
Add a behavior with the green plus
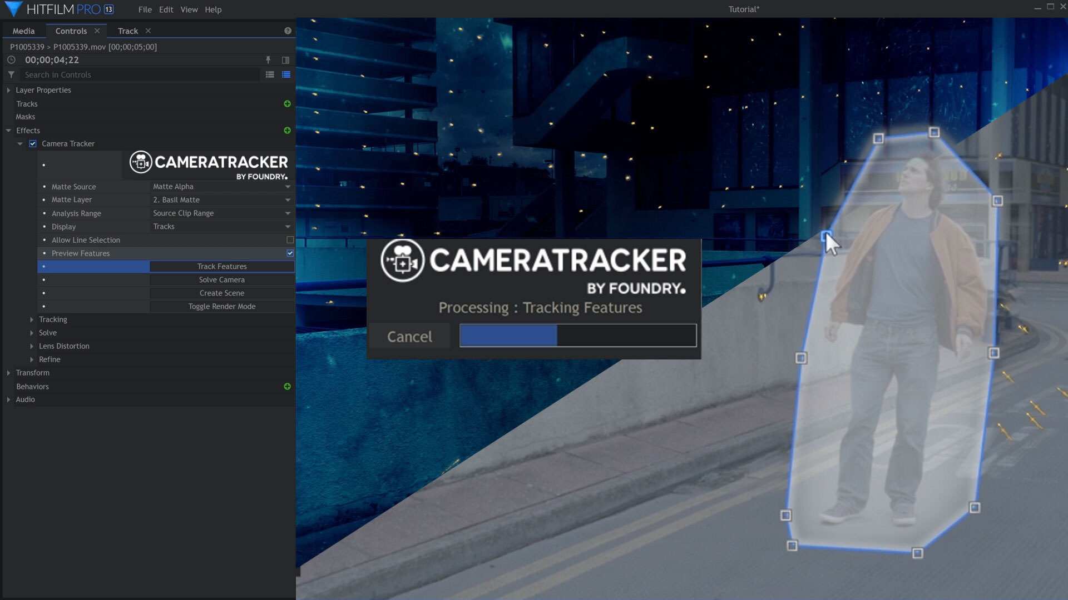click(x=287, y=387)
